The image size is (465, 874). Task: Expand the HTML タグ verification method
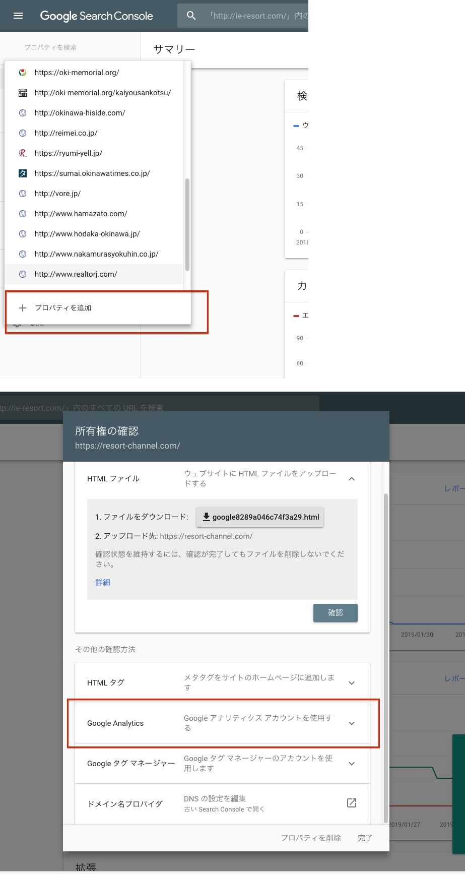tap(222, 683)
